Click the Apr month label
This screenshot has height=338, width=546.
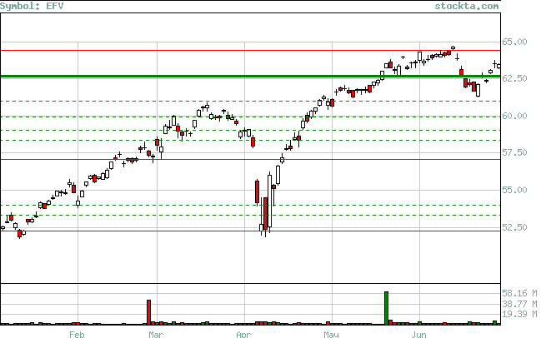tap(243, 335)
